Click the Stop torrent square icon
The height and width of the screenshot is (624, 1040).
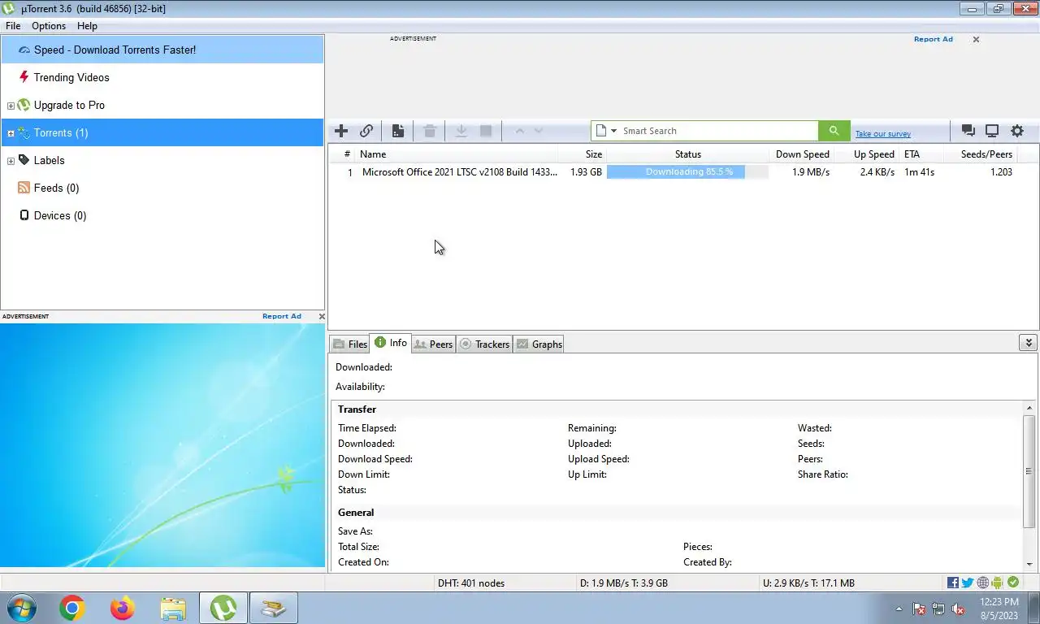[x=486, y=131]
